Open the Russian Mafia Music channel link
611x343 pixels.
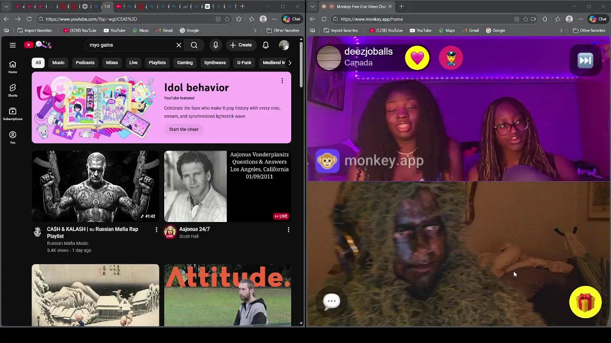tap(67, 243)
